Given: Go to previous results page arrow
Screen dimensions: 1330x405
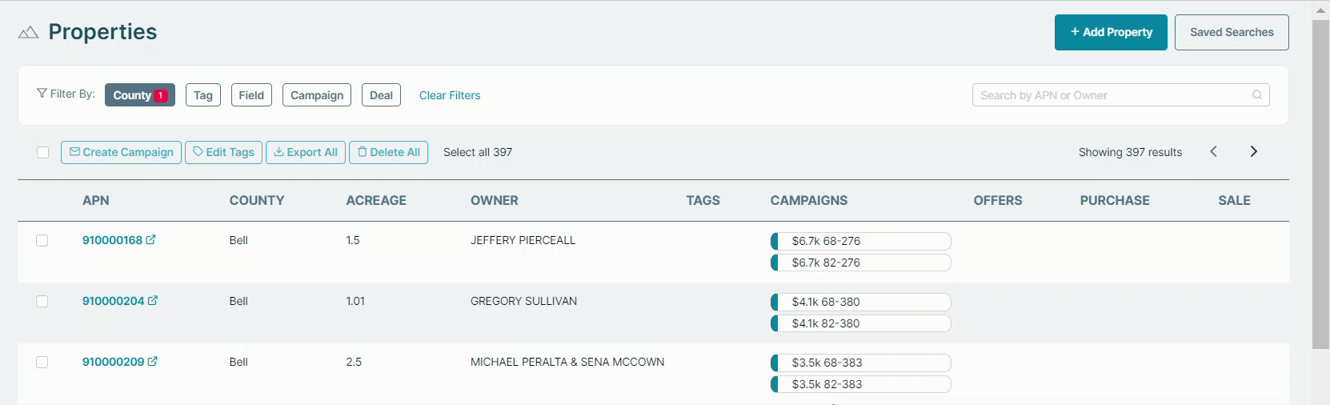Looking at the screenshot, I should 1213,151.
